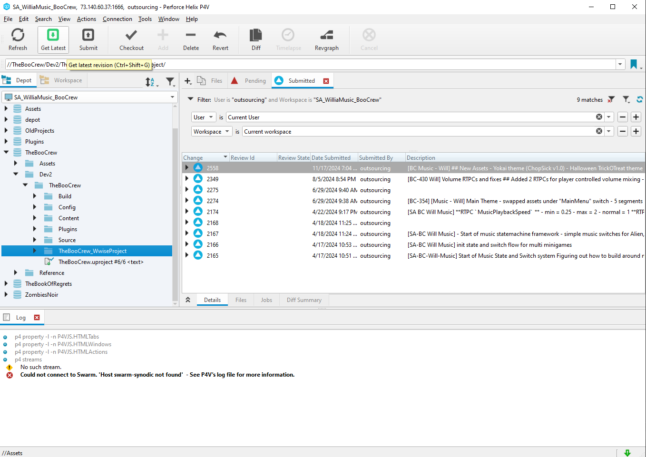Switch to the Jobs tab in details pane
This screenshot has width=646, height=457.
(266, 300)
